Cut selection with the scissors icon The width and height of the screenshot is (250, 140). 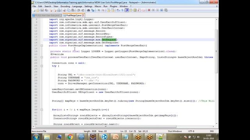(x=64, y=10)
